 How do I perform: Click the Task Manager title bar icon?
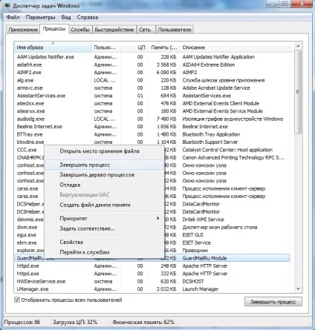[7, 5]
